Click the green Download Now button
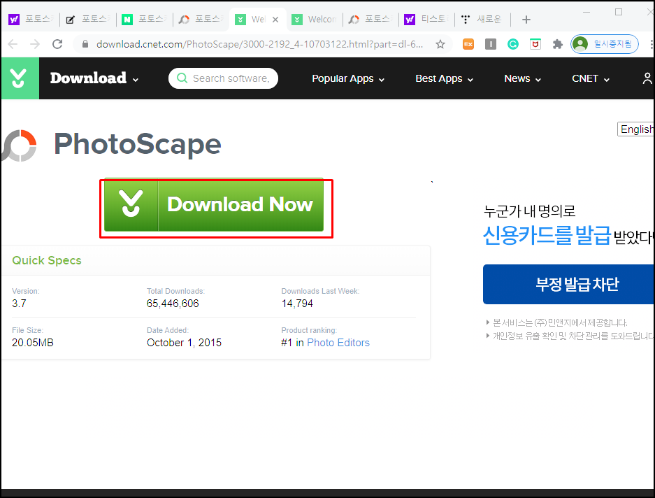The width and height of the screenshot is (655, 498). (213, 205)
